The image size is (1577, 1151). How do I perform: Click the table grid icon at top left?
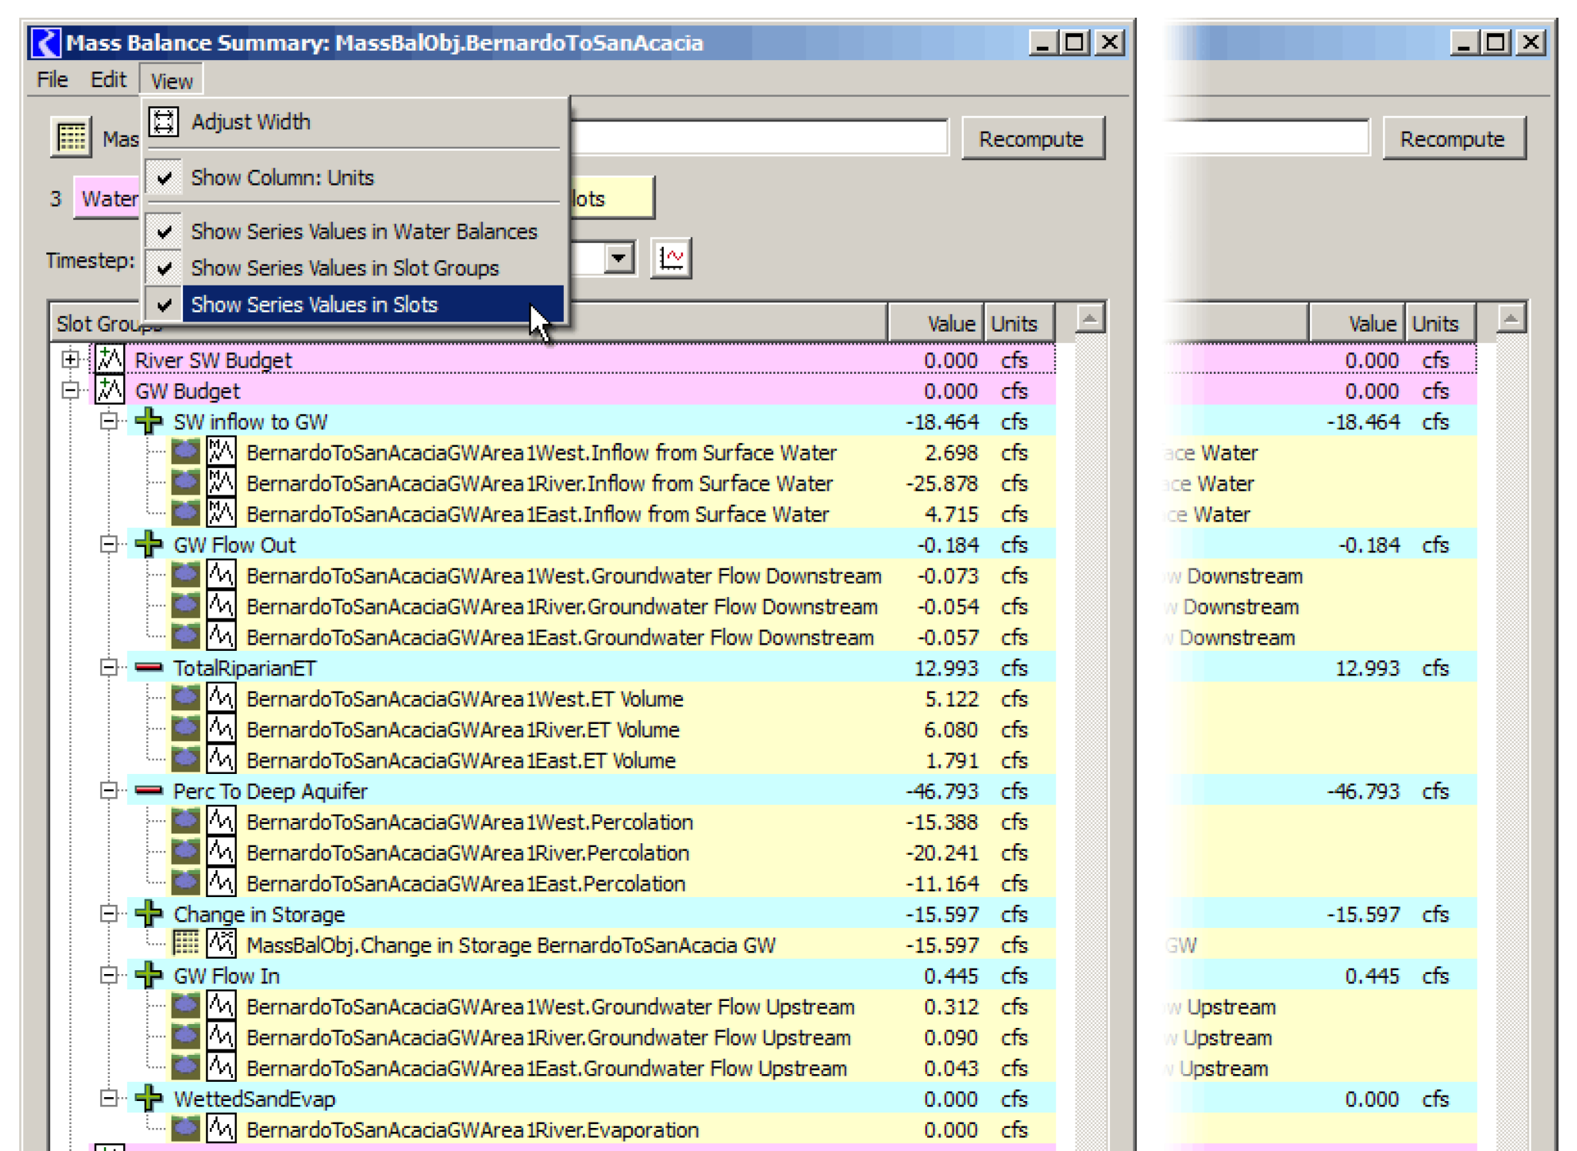click(72, 138)
